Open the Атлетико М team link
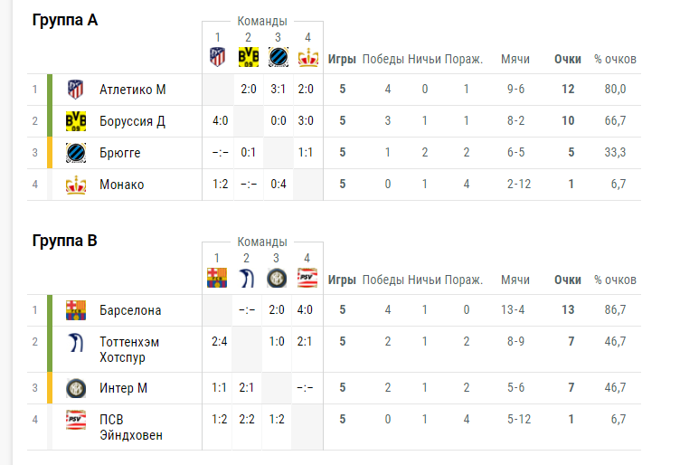Image resolution: width=680 pixels, height=465 pixels. click(x=132, y=90)
